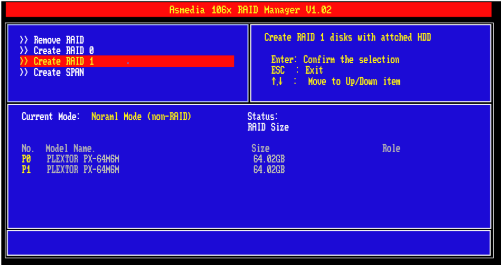Click the Size column header
The width and height of the screenshot is (501, 265).
click(x=261, y=149)
